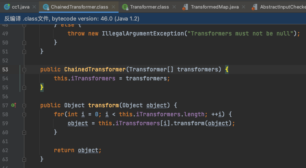This screenshot has height=168, width=306.
Task: Click the fold end marker at line 55
Action: (24, 88)
